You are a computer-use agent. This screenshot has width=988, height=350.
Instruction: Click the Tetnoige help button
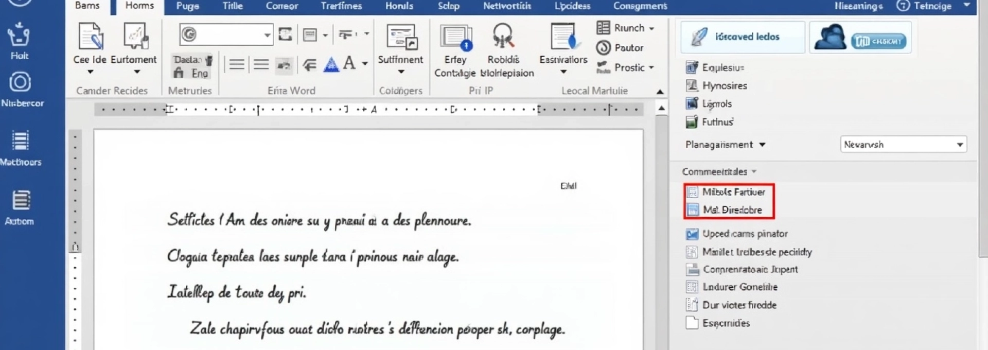point(924,6)
